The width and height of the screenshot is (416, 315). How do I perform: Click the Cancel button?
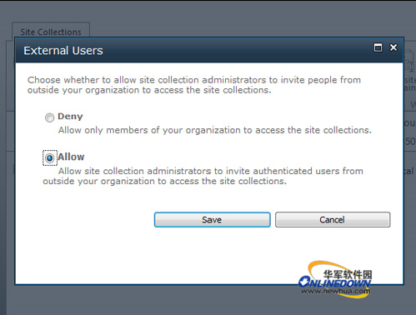tap(333, 220)
